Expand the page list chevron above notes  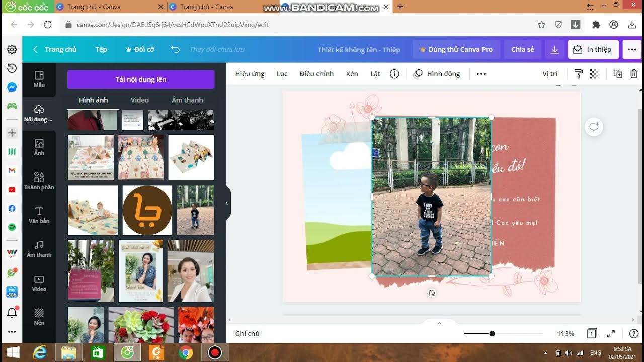click(x=439, y=323)
